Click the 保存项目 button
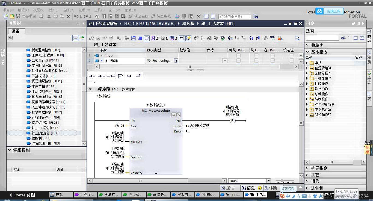 pos(26,16)
